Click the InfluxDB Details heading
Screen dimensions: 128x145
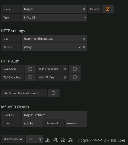(15, 107)
